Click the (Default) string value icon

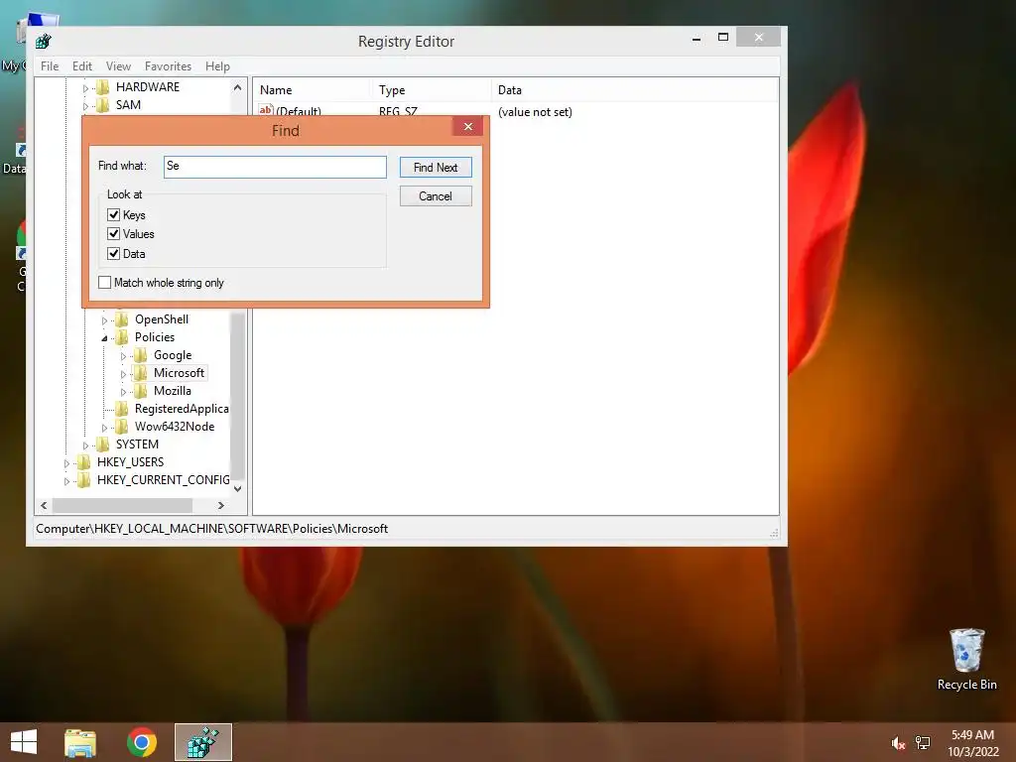pos(266,111)
